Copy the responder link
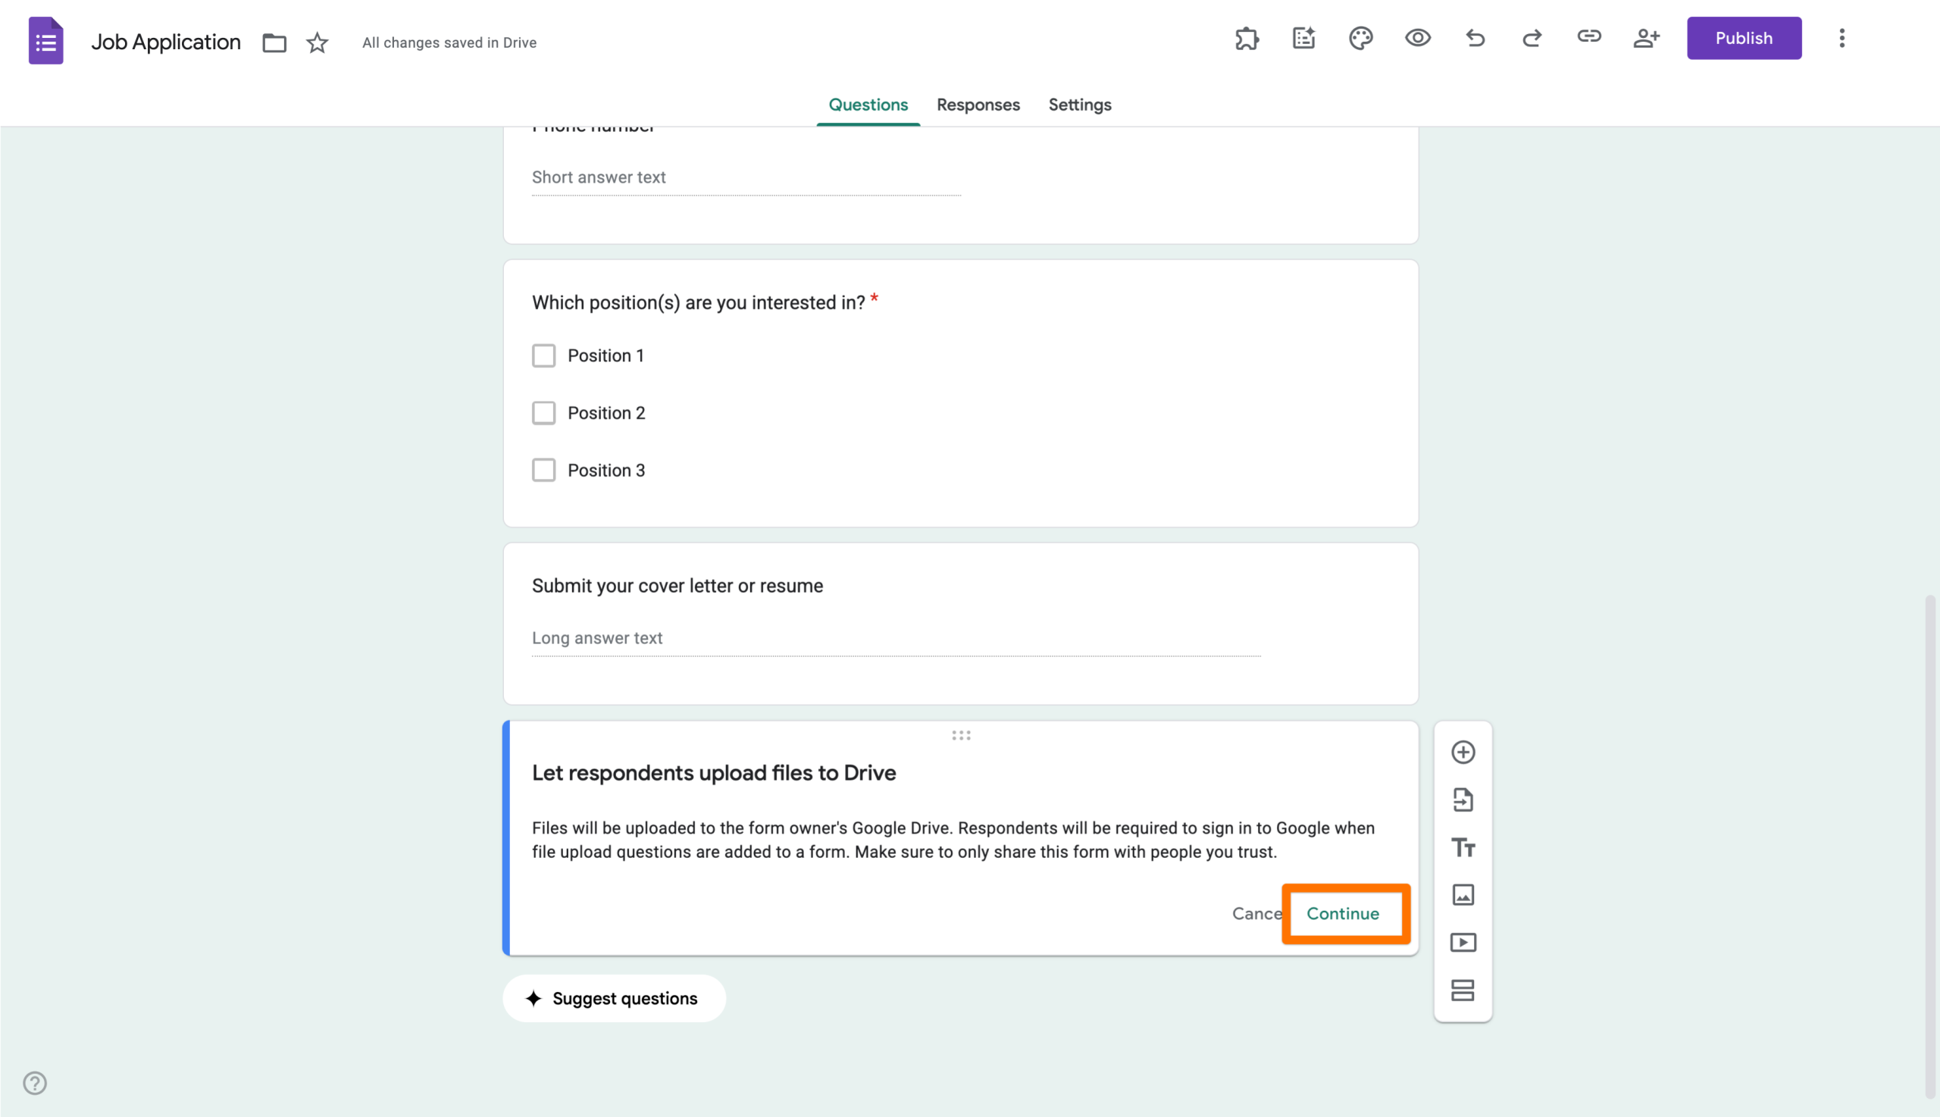1940x1117 pixels. pos(1588,38)
